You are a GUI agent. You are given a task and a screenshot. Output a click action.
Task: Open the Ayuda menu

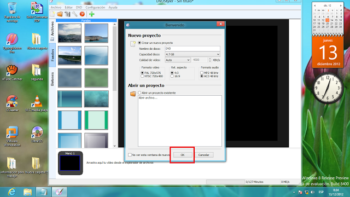[113, 7]
